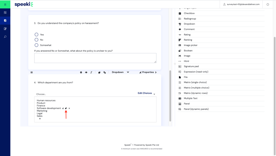Edit Software development with the pencil icon

click(63, 108)
